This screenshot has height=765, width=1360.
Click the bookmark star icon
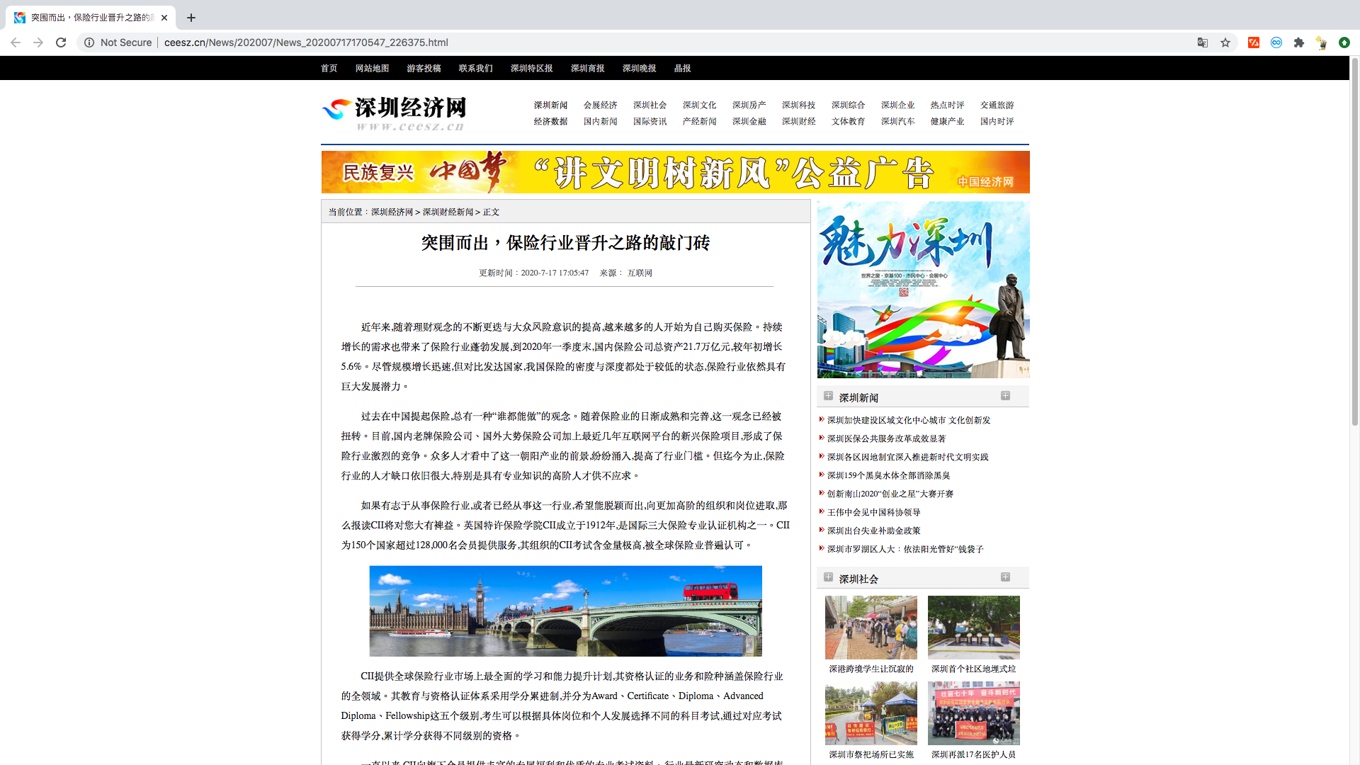click(1225, 42)
